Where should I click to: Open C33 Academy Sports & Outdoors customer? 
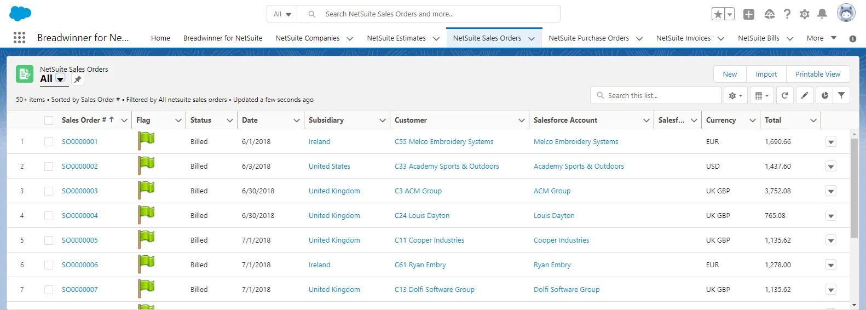click(447, 166)
